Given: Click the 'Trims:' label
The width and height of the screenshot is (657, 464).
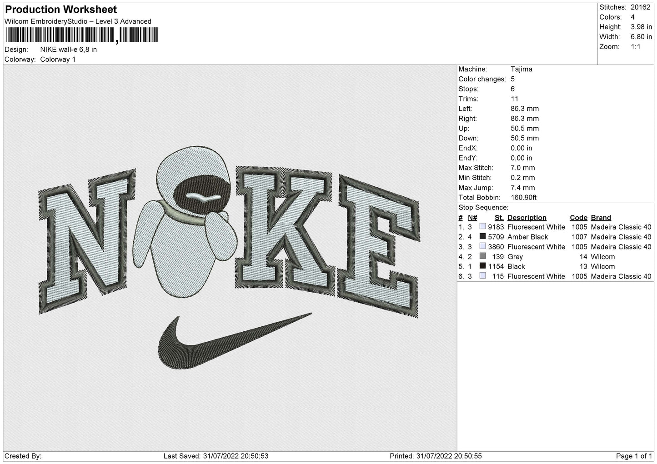Looking at the screenshot, I should tap(468, 99).
